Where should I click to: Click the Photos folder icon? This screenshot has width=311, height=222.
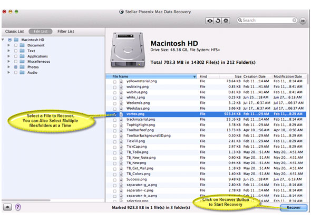[x=22, y=67]
